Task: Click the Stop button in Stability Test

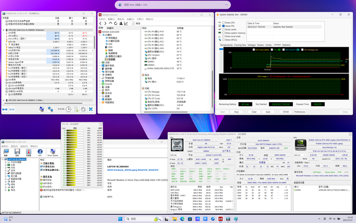Action: tap(236, 112)
